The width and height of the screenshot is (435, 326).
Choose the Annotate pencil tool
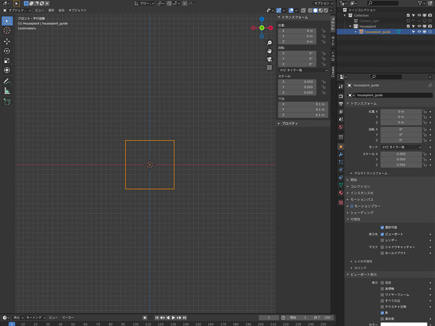coord(7,81)
